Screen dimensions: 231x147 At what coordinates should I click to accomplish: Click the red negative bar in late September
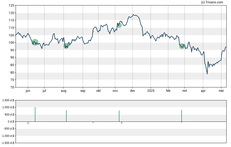point(93,122)
